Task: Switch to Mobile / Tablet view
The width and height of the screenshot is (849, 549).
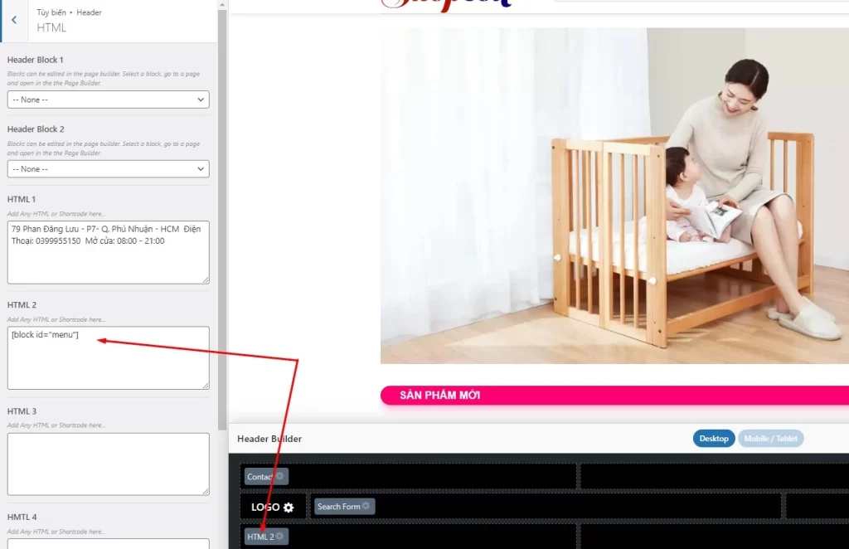Action: [770, 439]
